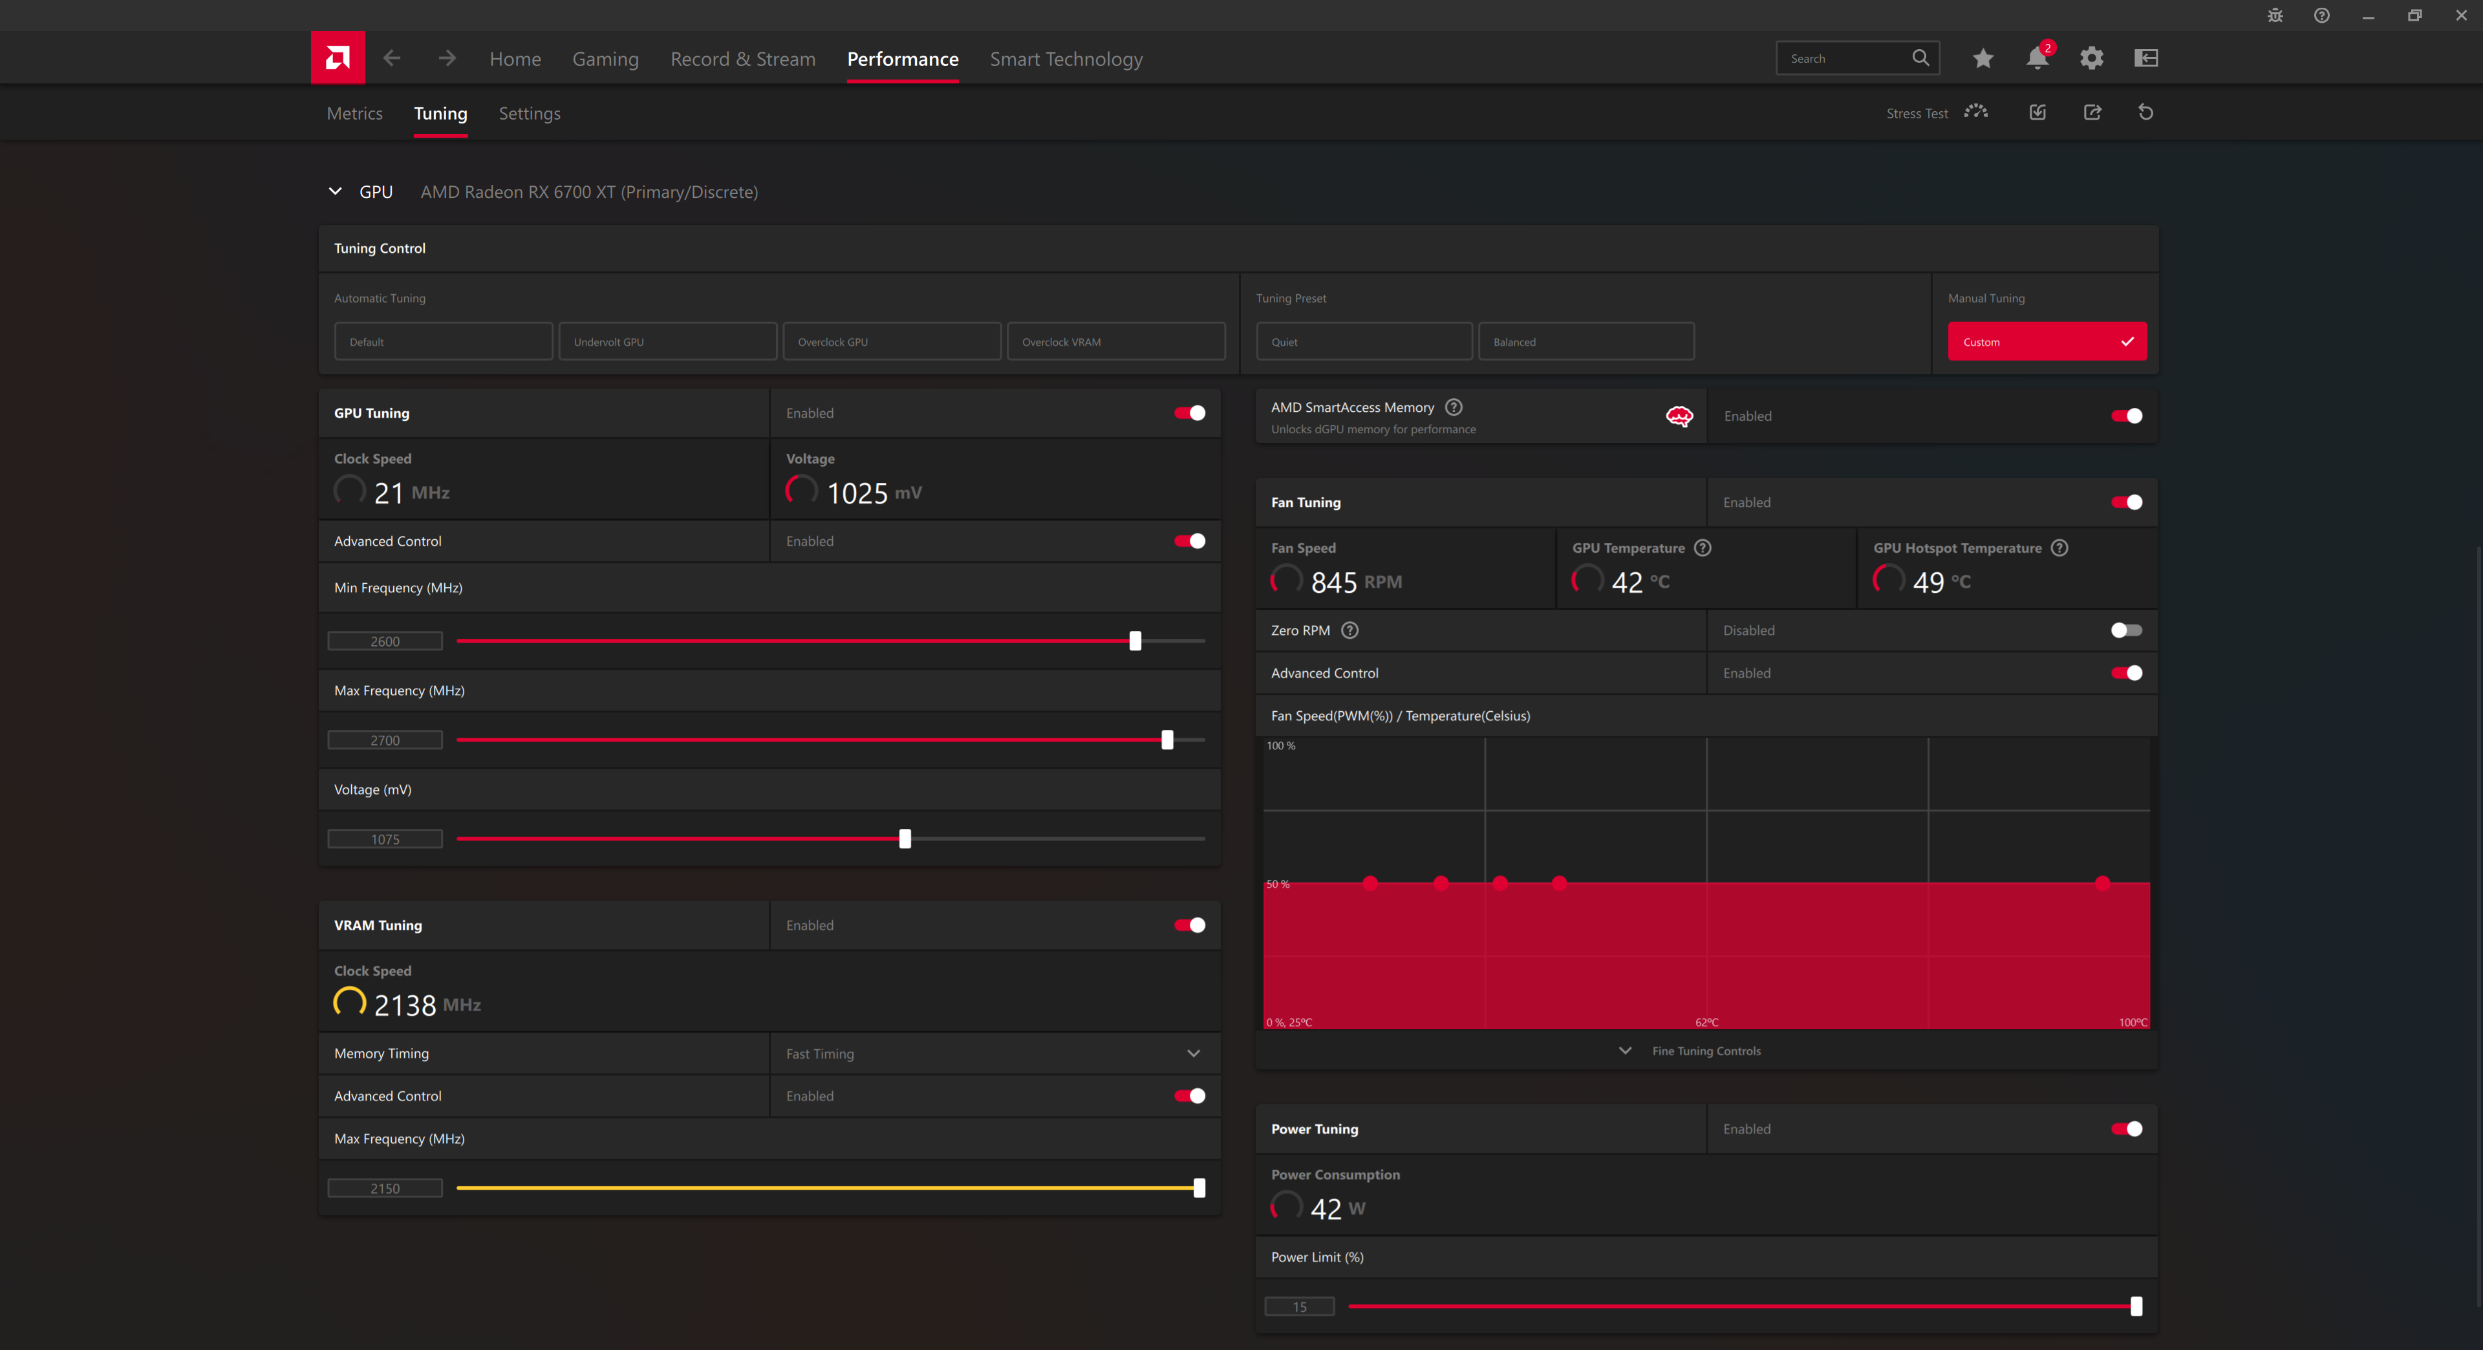This screenshot has width=2483, height=1350.
Task: Click GPU Max Frequency value box 2700
Action: pyautogui.click(x=385, y=740)
